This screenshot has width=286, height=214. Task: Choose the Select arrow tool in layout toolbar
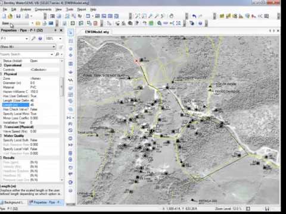pyautogui.click(x=70, y=33)
